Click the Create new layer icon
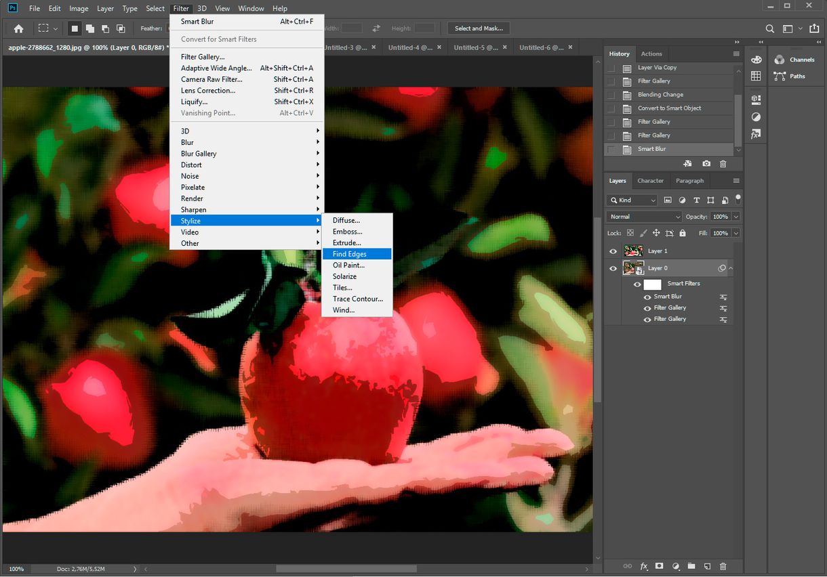827x577 pixels. (x=707, y=566)
